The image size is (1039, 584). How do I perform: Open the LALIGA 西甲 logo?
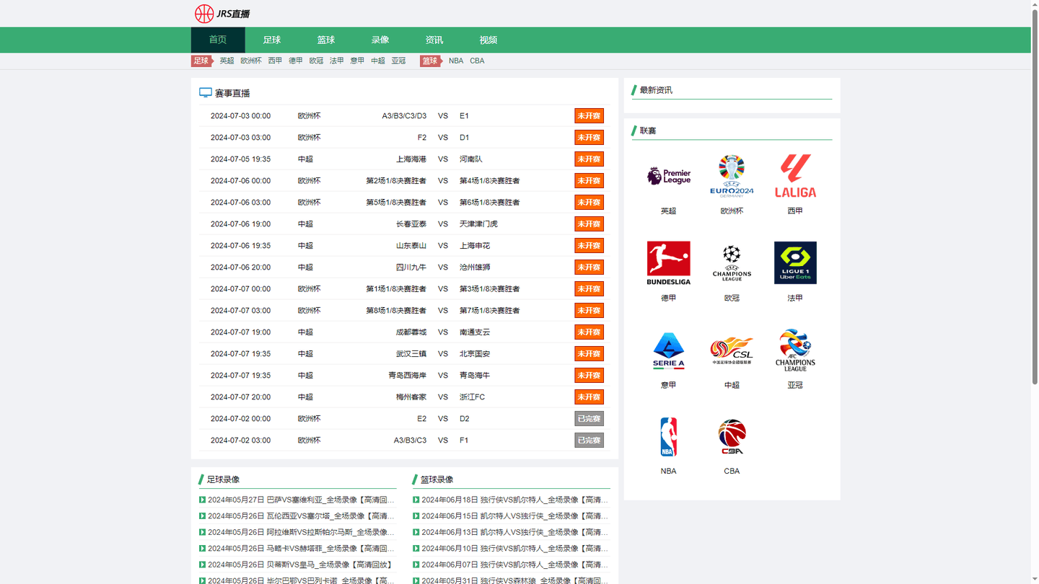795,175
